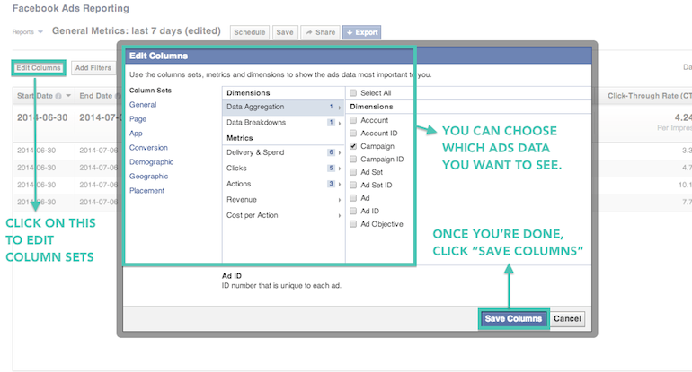This screenshot has height=372, width=692.
Task: Select the App column set
Action: (136, 133)
